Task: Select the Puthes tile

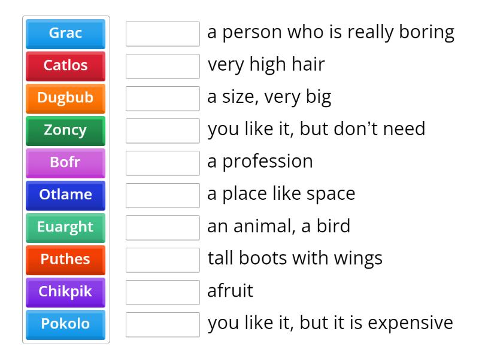Action: [x=65, y=260]
